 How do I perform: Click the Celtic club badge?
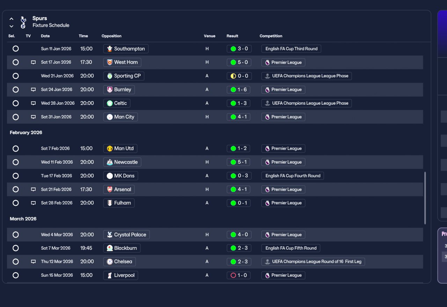pyautogui.click(x=110, y=103)
